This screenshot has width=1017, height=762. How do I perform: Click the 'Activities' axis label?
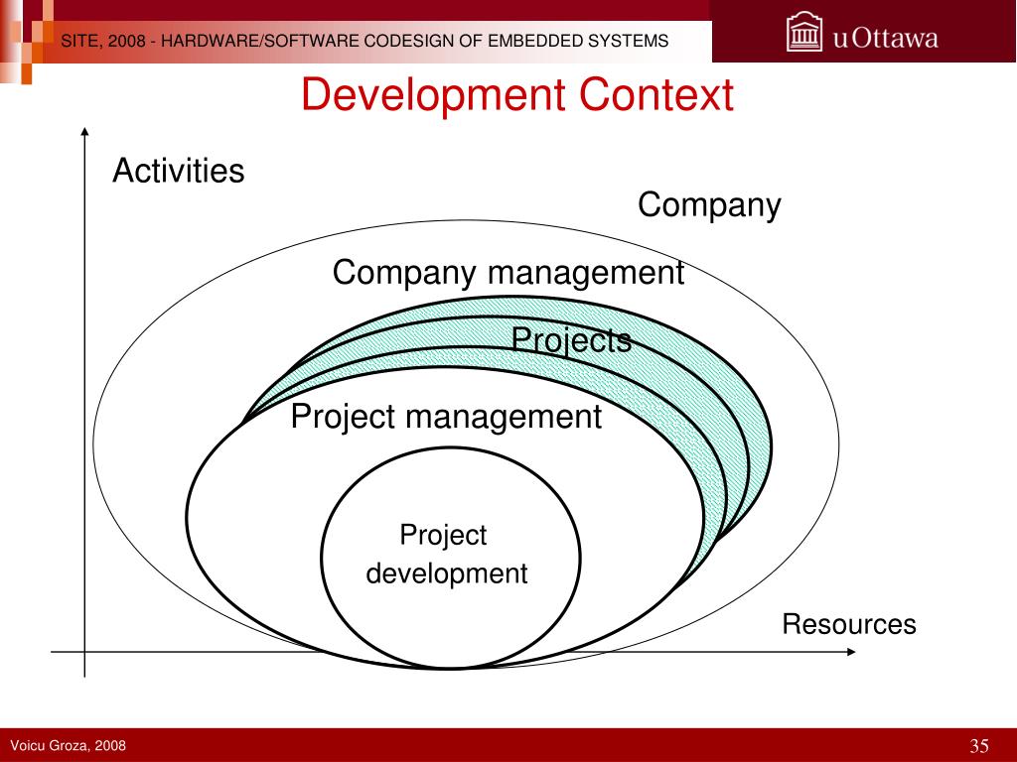(x=179, y=171)
